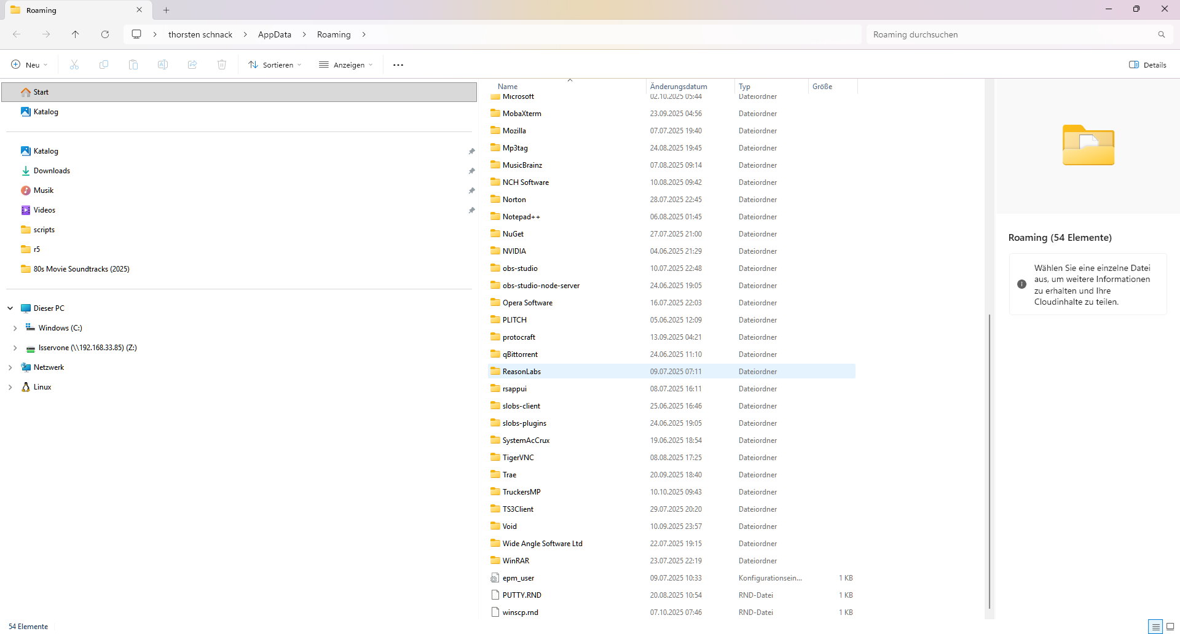Collapse the Dieser PC tree node

click(x=10, y=308)
